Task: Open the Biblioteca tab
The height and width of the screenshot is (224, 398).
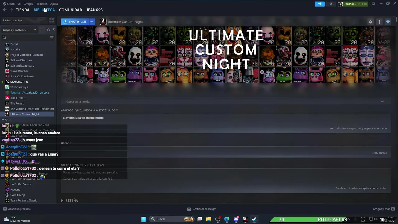Action: coord(44,10)
